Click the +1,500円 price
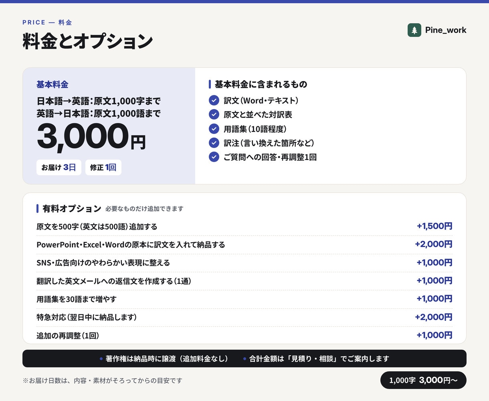Viewport: 489px width, 401px height. point(434,226)
